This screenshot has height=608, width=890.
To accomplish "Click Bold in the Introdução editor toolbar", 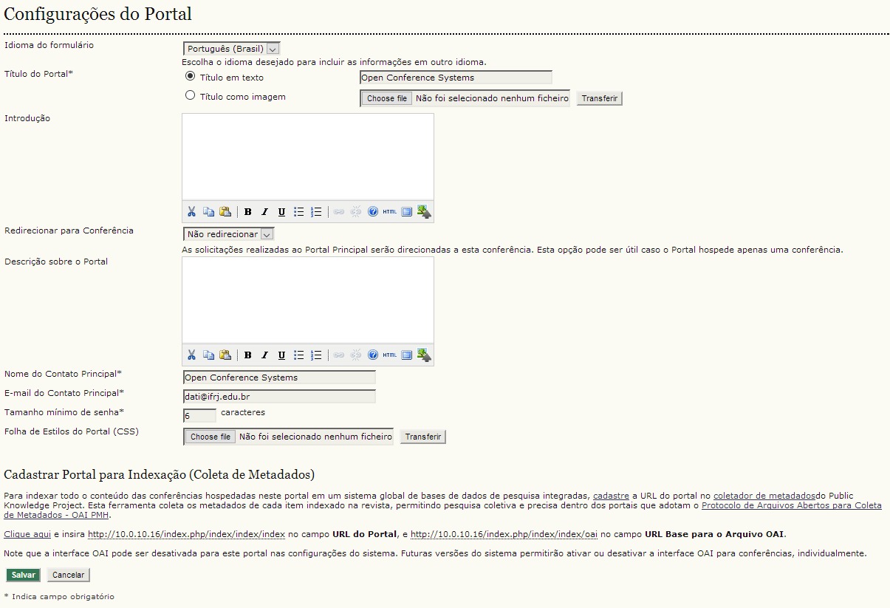I will (248, 212).
